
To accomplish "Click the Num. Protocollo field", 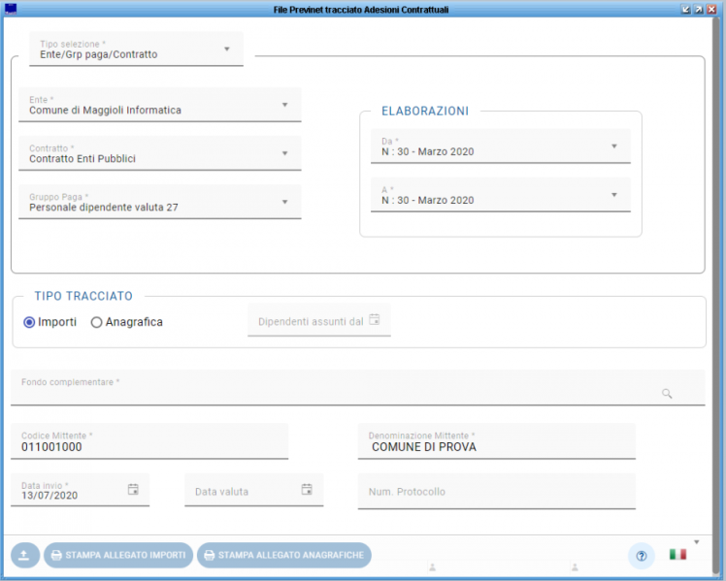I will [497, 491].
